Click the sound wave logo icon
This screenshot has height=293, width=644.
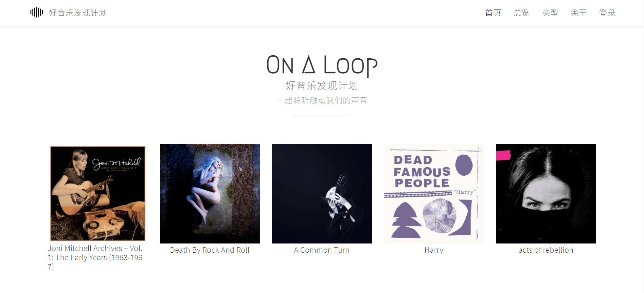pyautogui.click(x=37, y=13)
